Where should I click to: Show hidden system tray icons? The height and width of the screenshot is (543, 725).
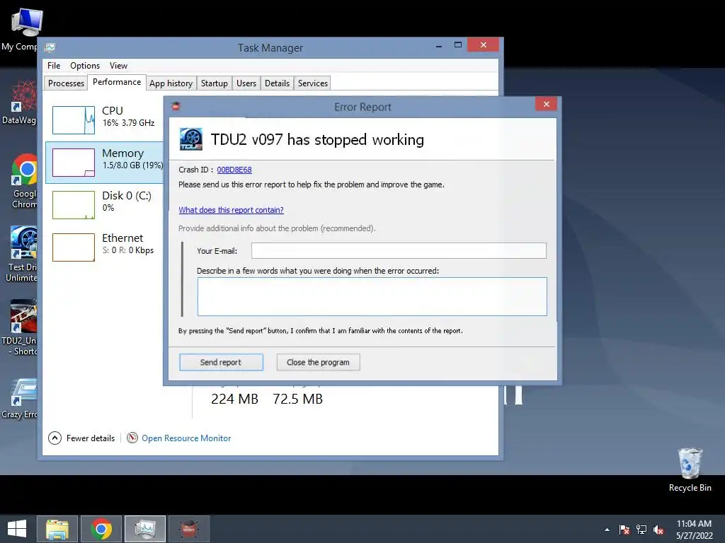(x=607, y=530)
